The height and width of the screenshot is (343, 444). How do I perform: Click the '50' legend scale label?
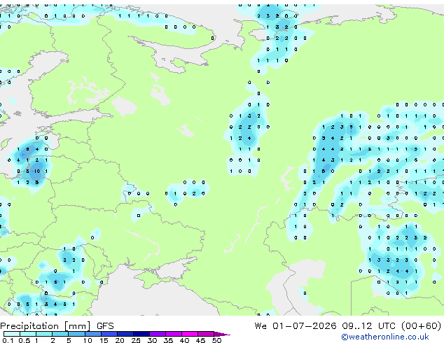coord(216,340)
